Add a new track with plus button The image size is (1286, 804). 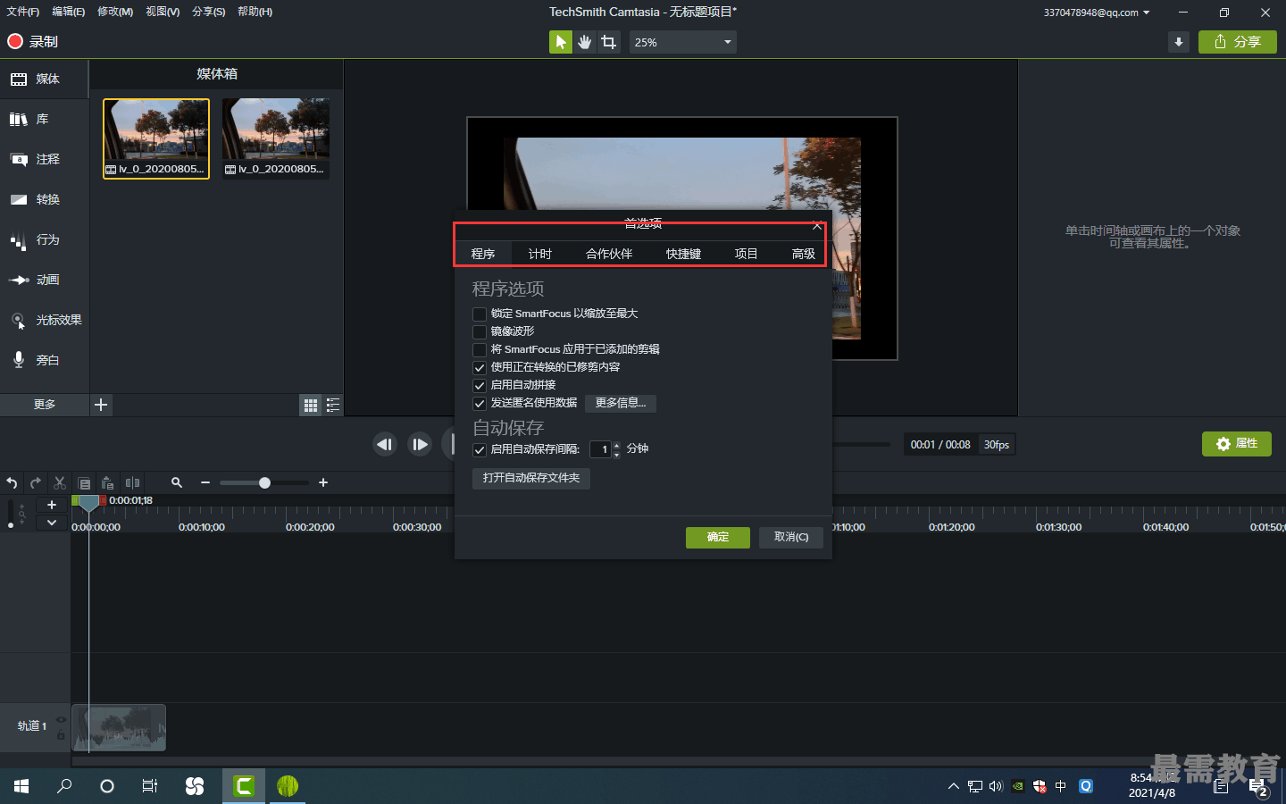click(52, 505)
